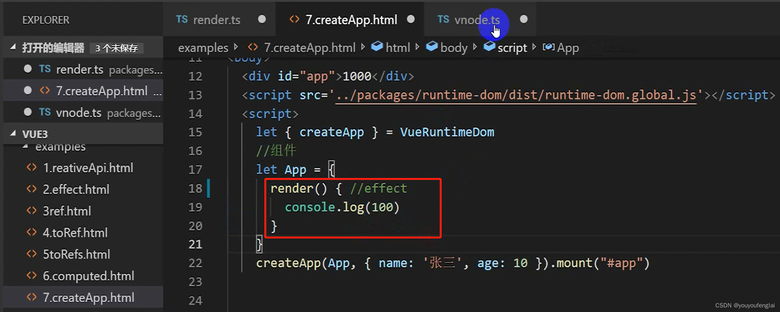The image size is (780, 312).
Task: Click HTML icon next to 2.effect.html
Action: point(32,189)
